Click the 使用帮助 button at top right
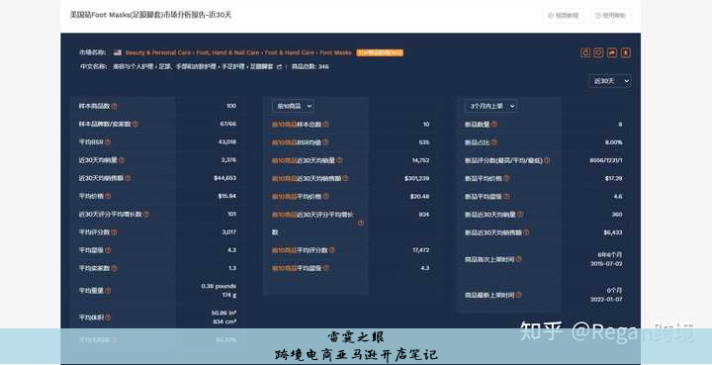Screen dimensions: 712x365 (611, 15)
